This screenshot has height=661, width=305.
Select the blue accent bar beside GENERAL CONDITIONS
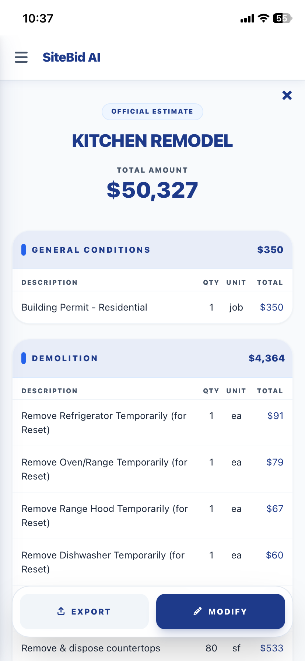click(x=24, y=250)
